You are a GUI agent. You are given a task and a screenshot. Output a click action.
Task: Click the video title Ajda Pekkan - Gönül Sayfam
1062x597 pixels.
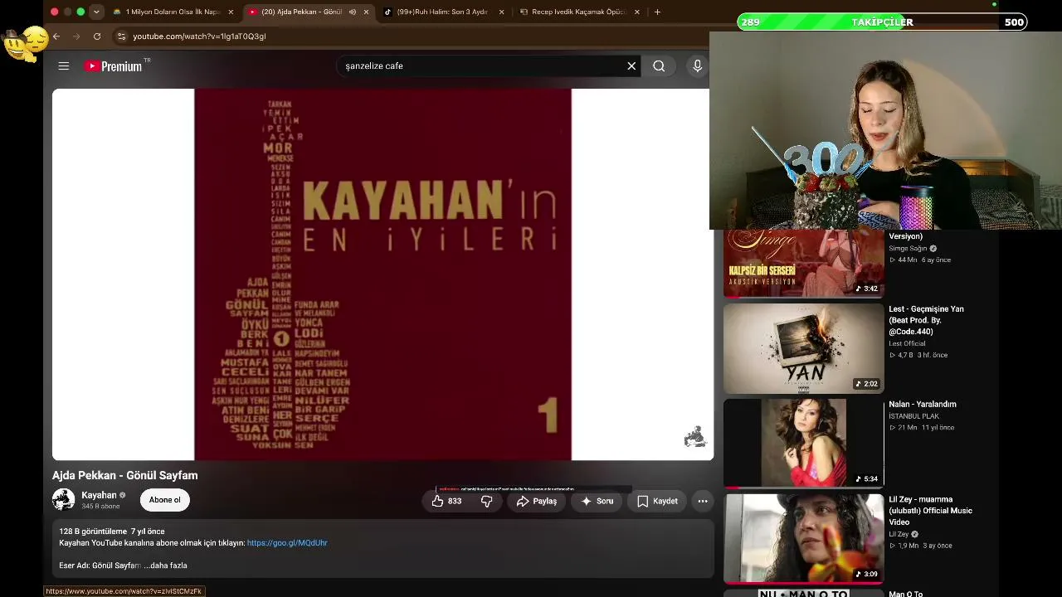(125, 475)
